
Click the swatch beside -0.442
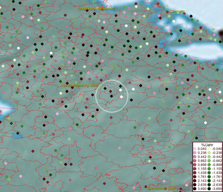click(209, 157)
